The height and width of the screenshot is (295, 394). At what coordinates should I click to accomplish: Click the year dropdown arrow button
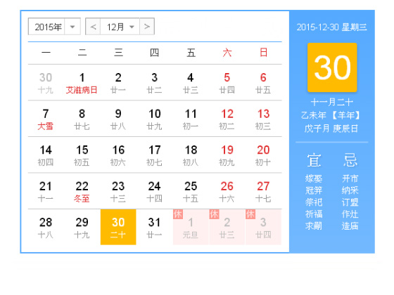[x=72, y=27]
